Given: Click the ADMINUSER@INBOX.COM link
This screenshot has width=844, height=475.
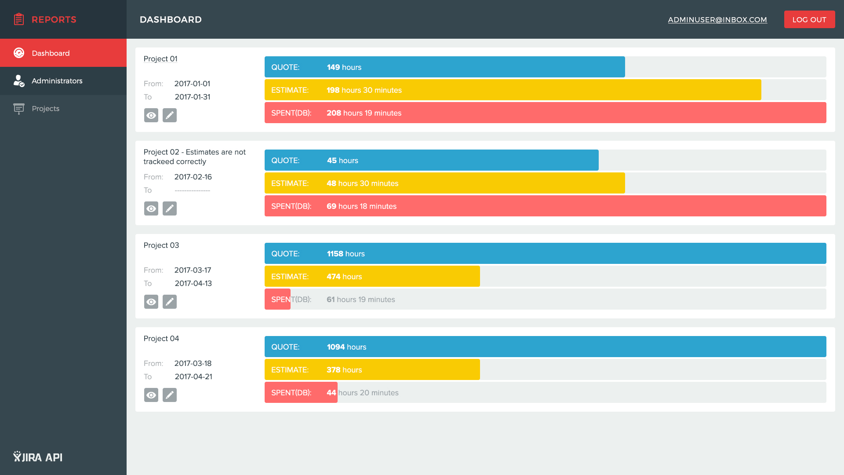Looking at the screenshot, I should coord(717,19).
